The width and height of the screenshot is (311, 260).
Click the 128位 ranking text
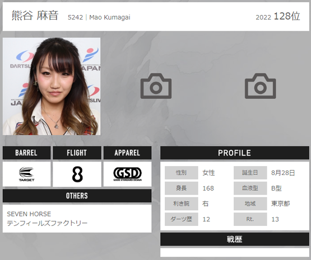(287, 16)
